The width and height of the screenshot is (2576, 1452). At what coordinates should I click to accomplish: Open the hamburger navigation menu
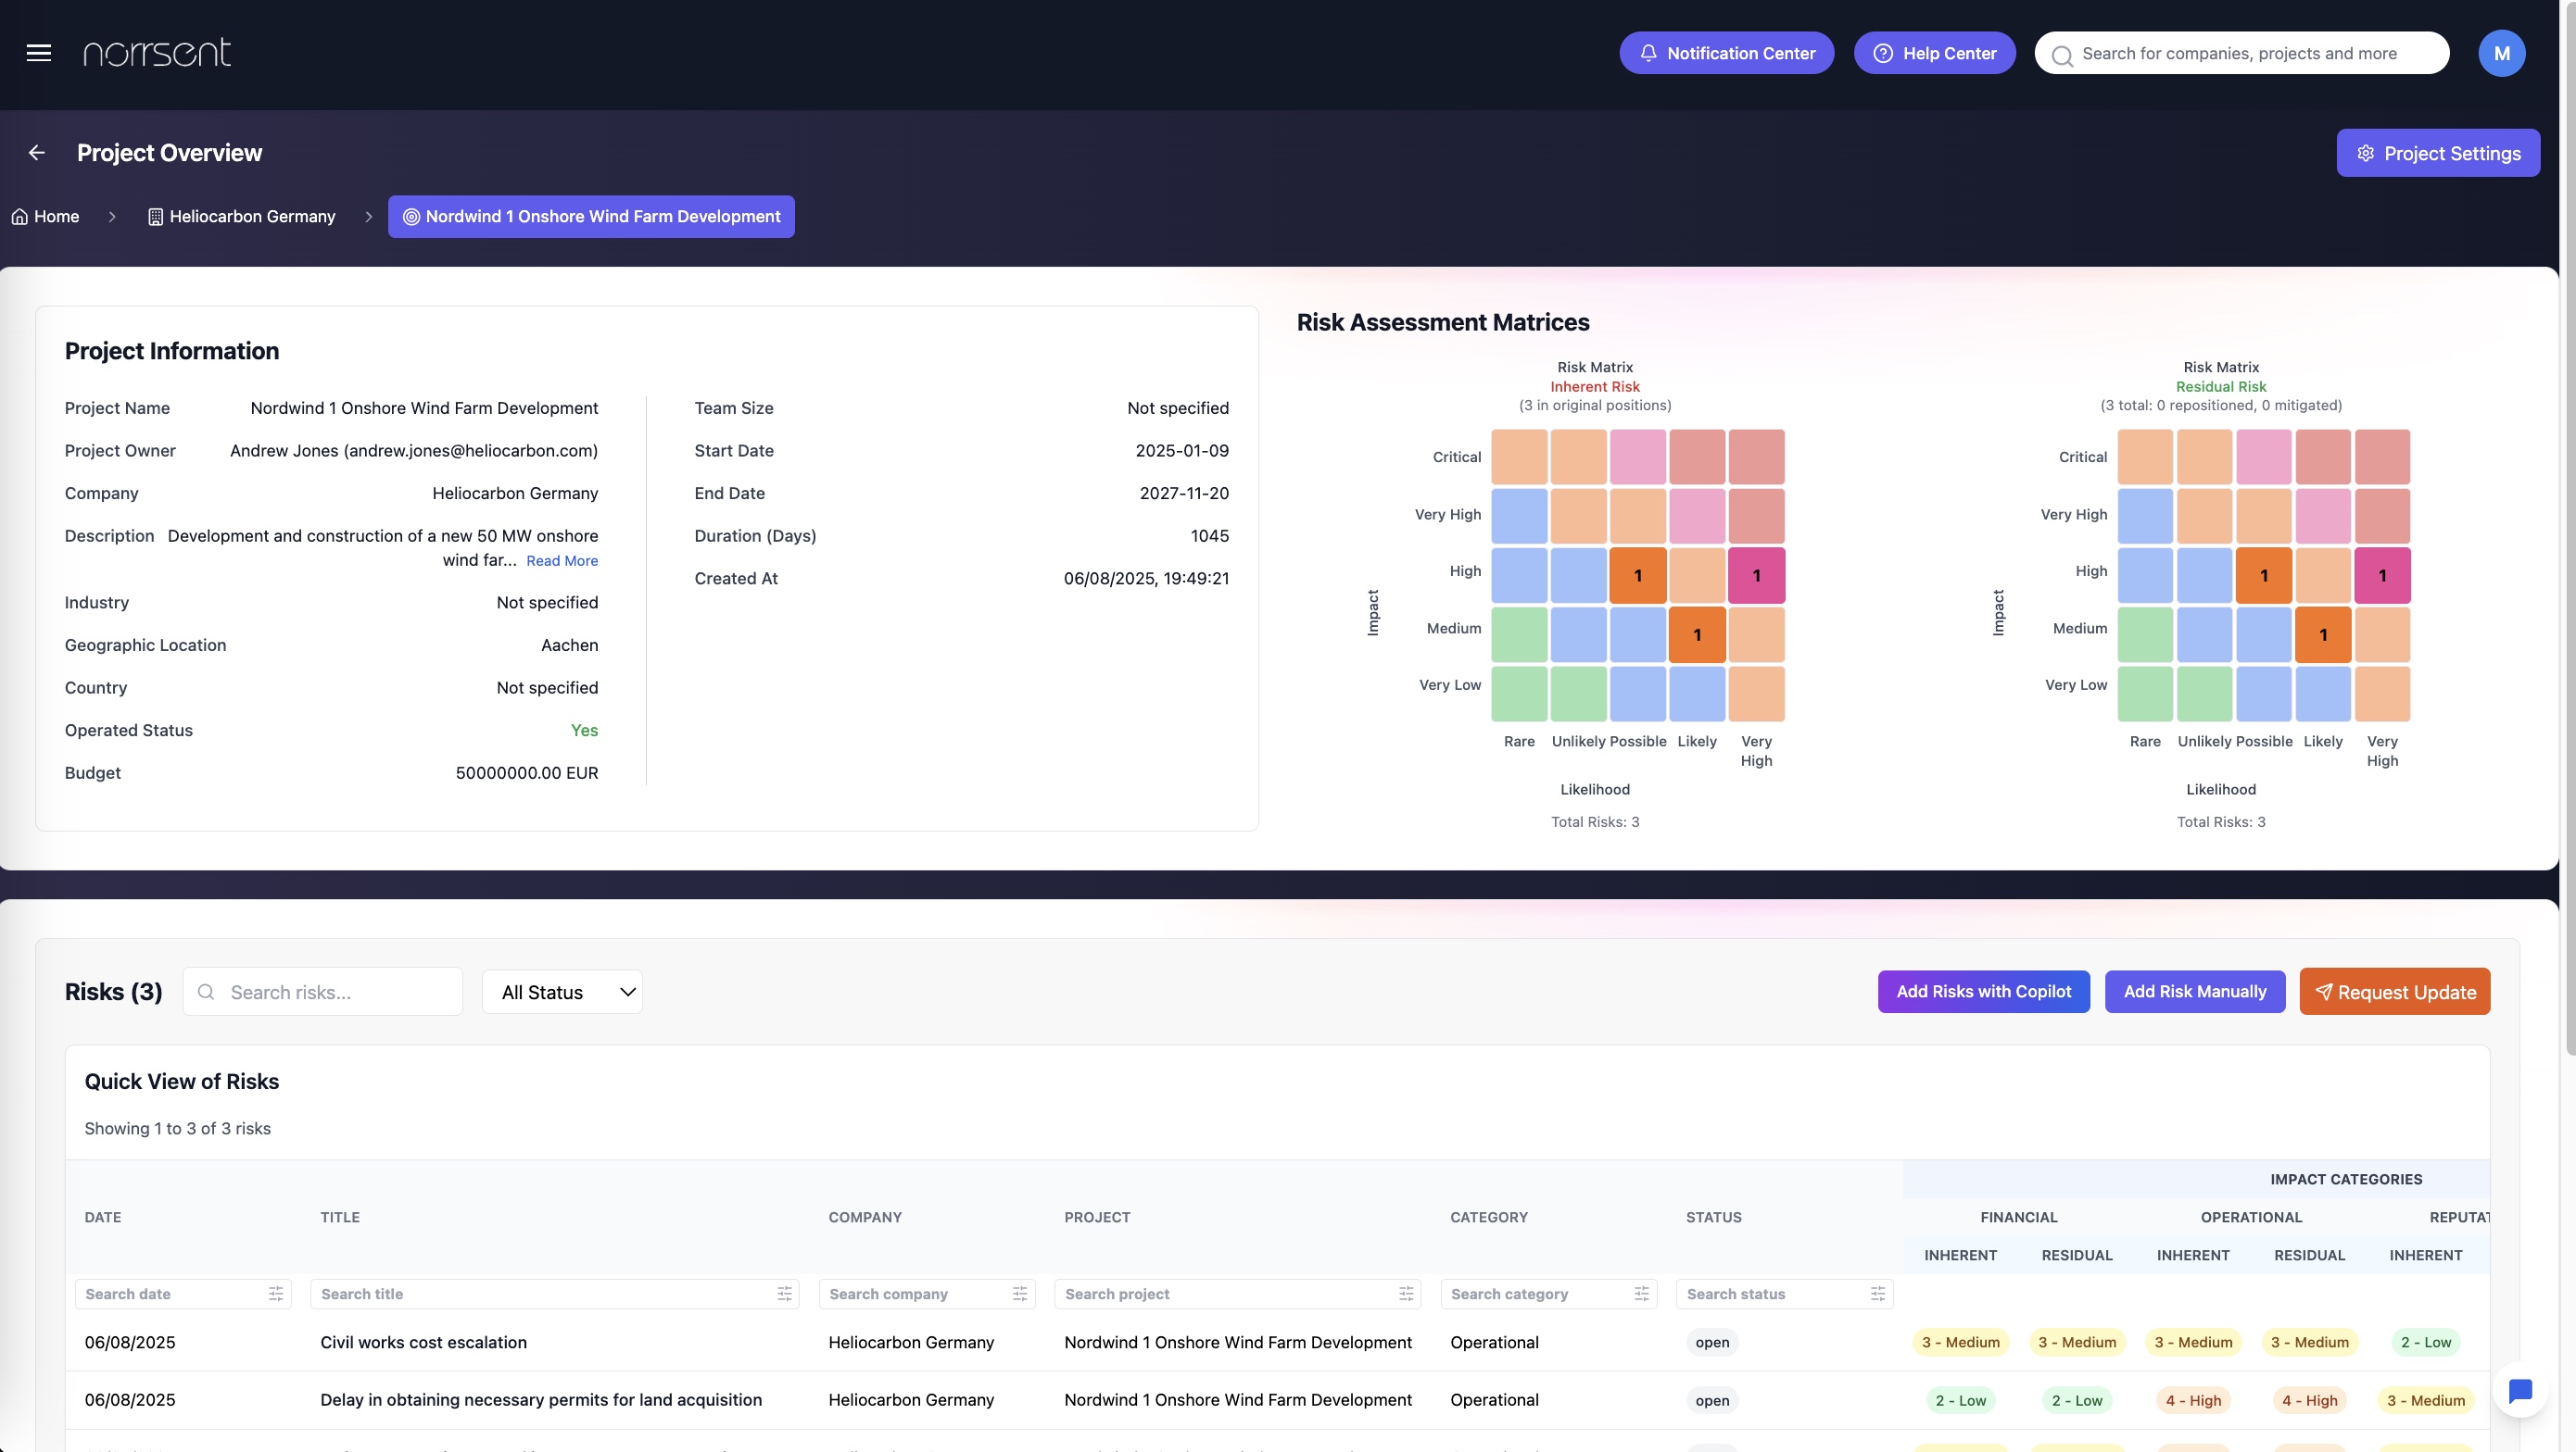point(38,53)
